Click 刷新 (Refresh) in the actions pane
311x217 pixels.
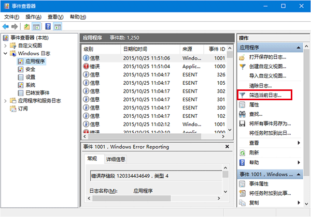click(255, 152)
